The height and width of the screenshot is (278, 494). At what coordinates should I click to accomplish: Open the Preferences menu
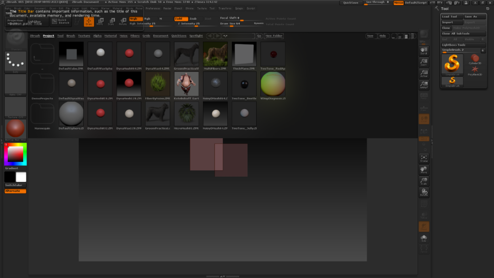153,9
